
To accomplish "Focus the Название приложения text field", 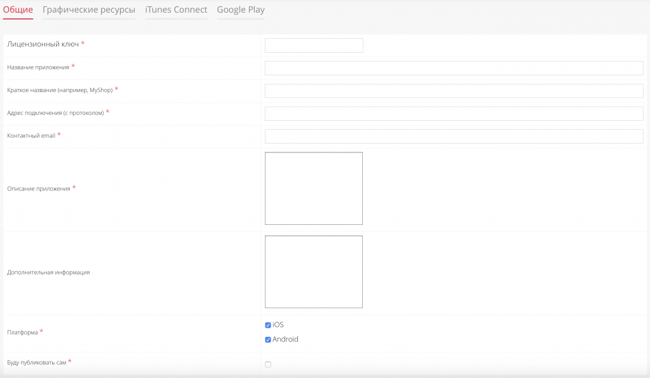I will tap(454, 68).
